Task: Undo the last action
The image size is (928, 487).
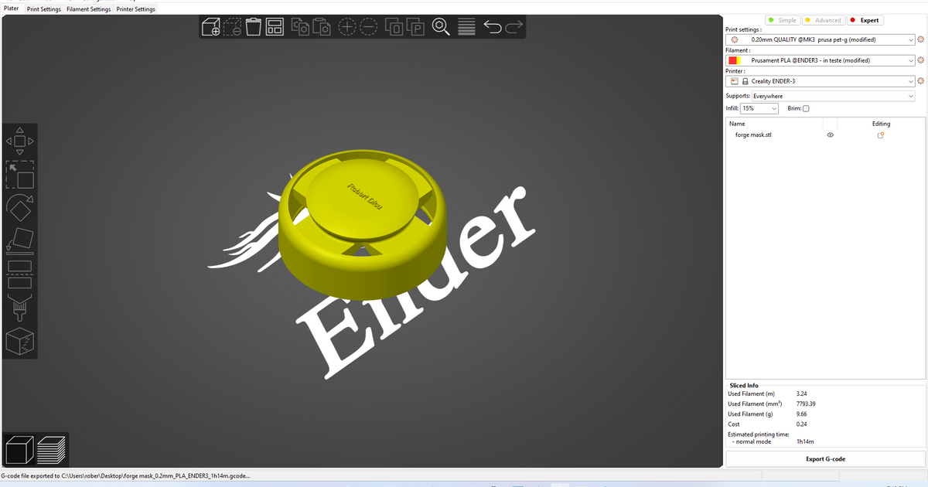Action: tap(493, 28)
